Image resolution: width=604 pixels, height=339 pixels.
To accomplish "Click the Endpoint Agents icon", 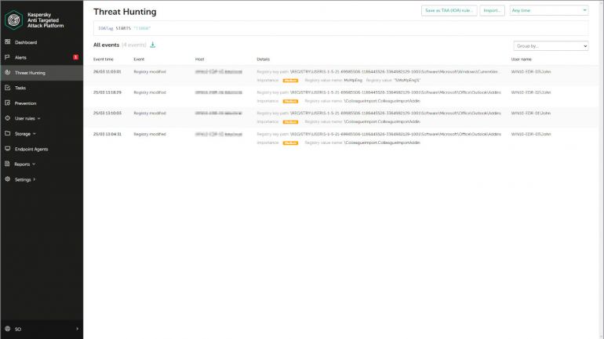I will (7, 149).
